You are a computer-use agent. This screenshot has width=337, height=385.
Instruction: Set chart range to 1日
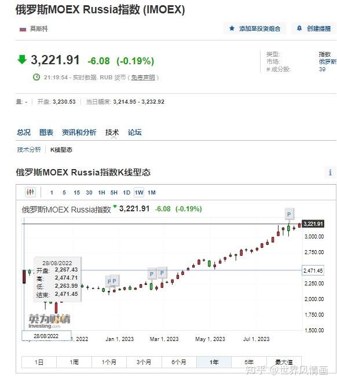(39, 362)
